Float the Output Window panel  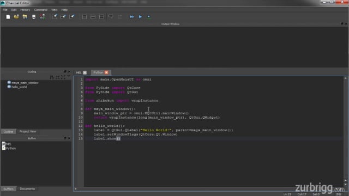click(342, 23)
